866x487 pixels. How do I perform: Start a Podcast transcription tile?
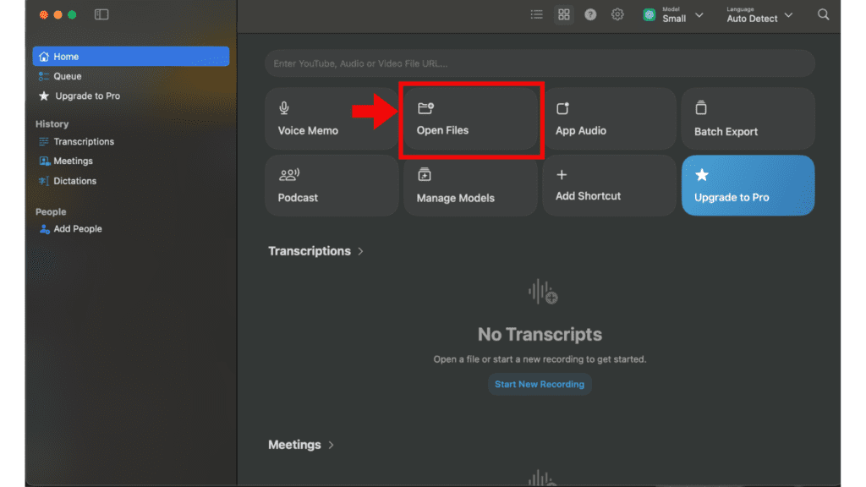331,185
